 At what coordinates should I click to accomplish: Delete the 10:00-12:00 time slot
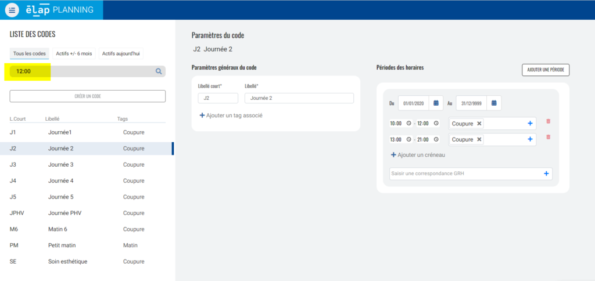click(x=548, y=121)
